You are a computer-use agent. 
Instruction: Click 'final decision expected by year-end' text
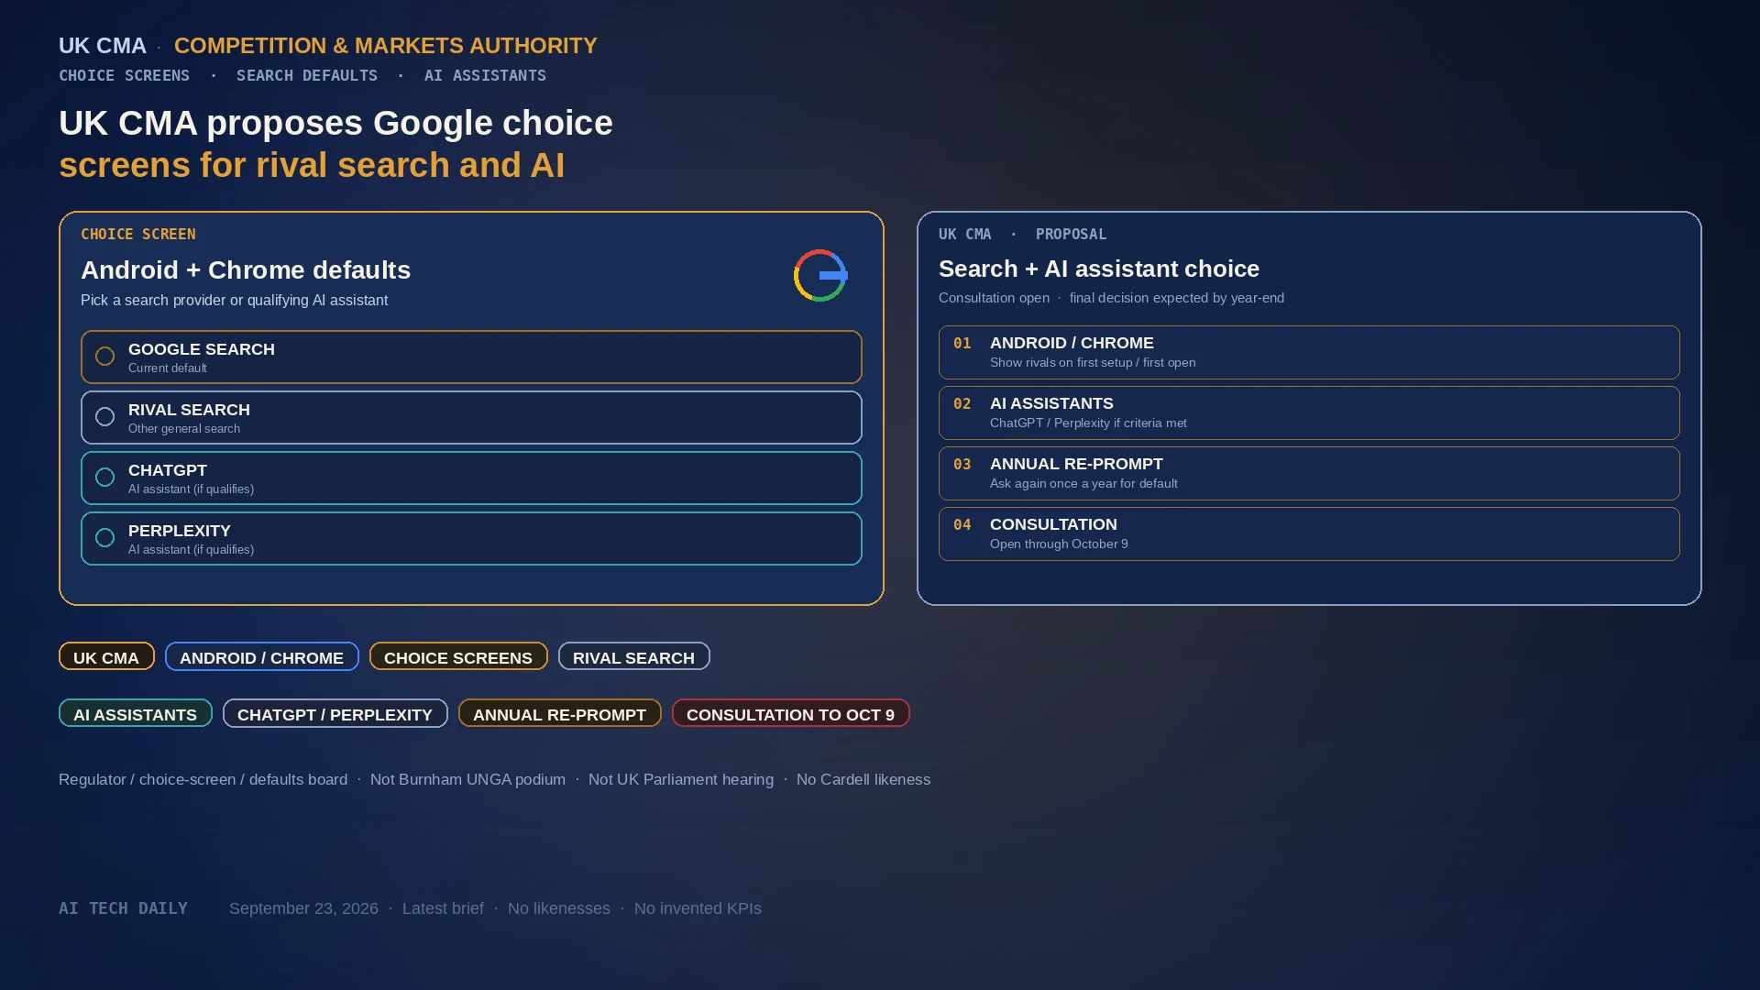coord(1177,297)
